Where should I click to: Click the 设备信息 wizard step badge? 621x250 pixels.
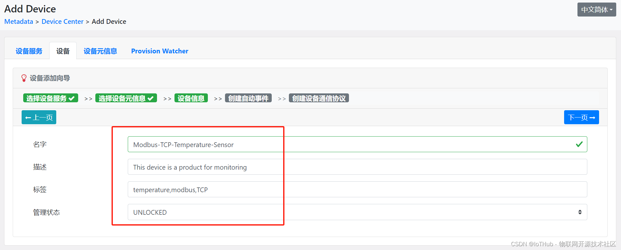tap(191, 98)
